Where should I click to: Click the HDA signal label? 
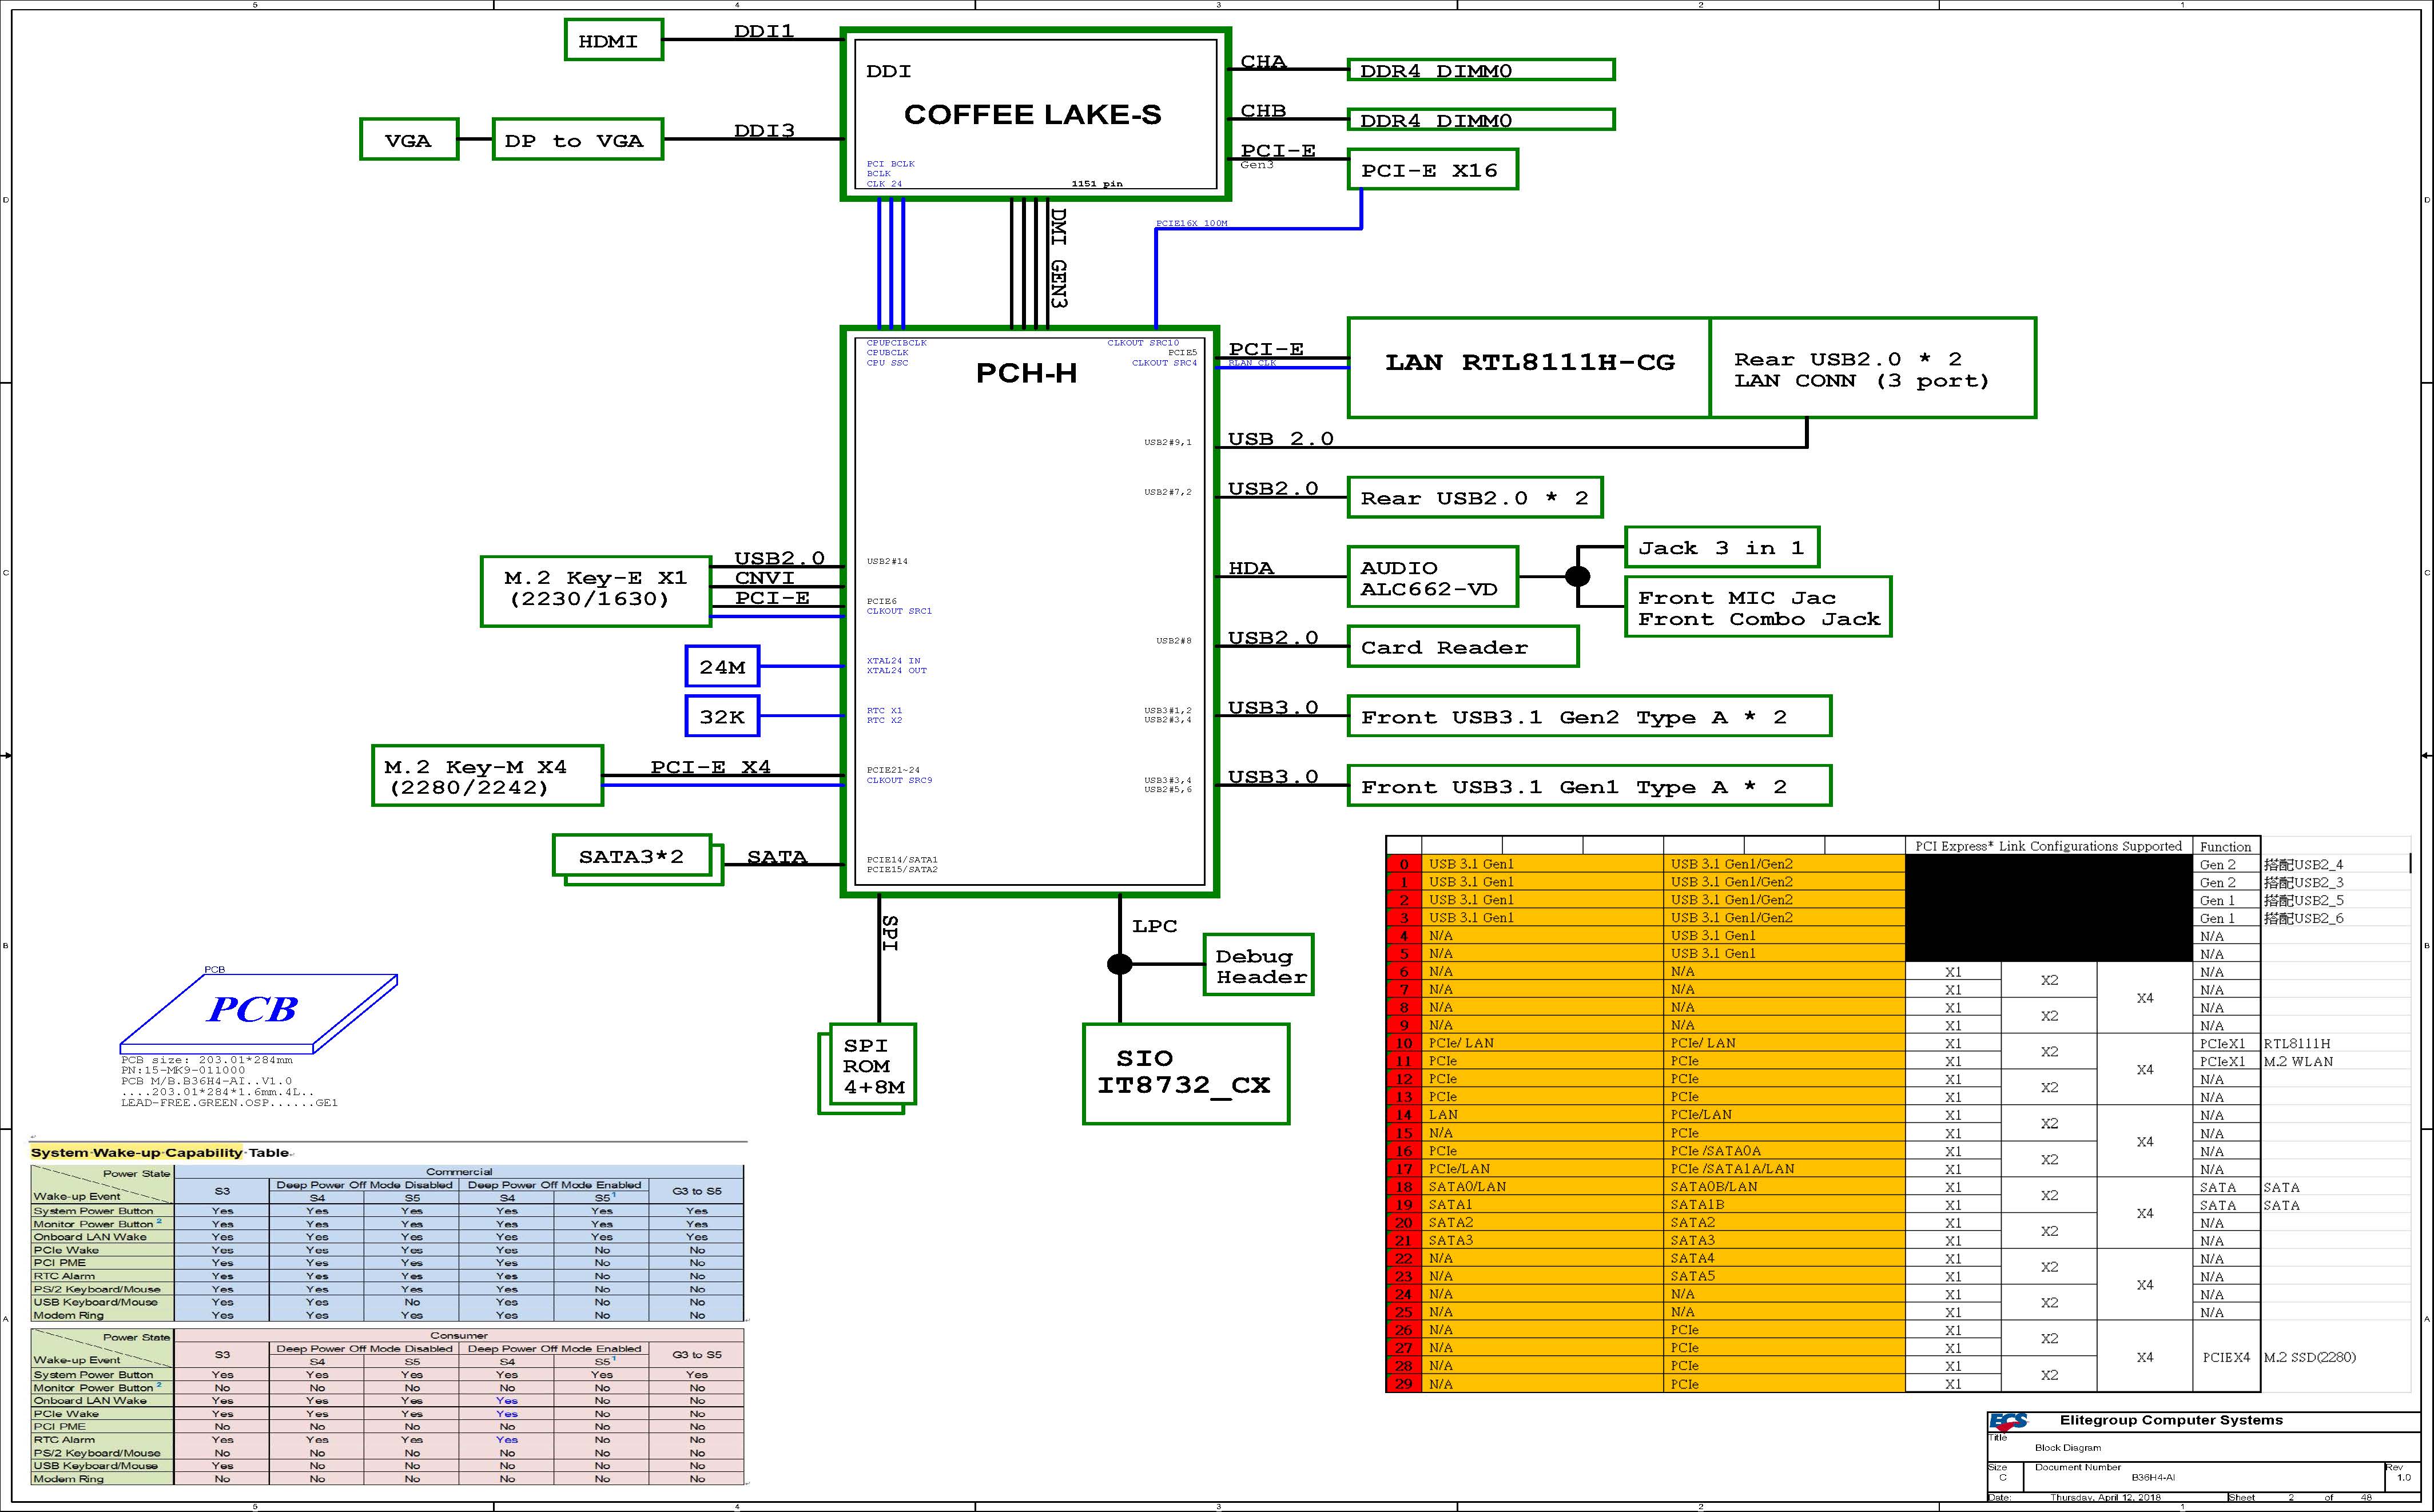coord(1251,568)
